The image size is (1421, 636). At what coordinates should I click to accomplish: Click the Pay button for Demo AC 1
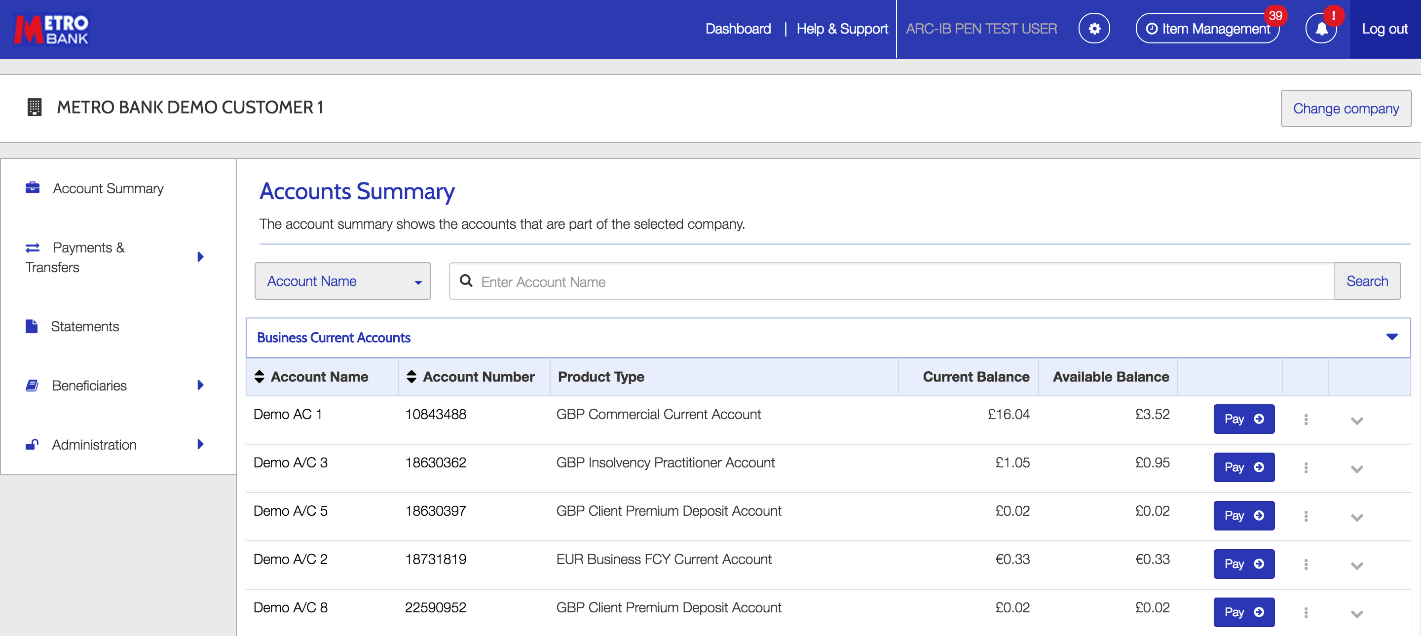pos(1244,418)
